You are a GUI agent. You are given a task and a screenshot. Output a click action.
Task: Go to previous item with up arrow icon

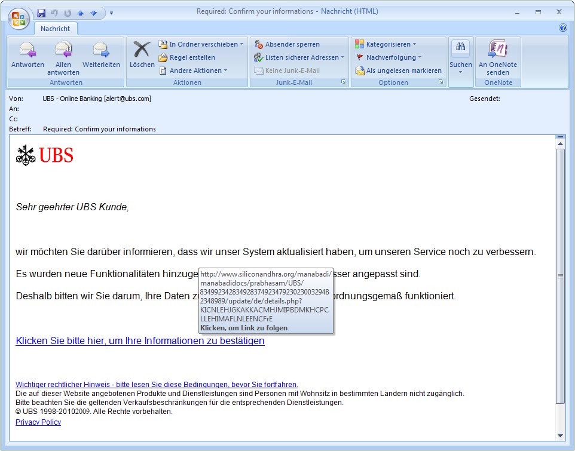coord(80,13)
